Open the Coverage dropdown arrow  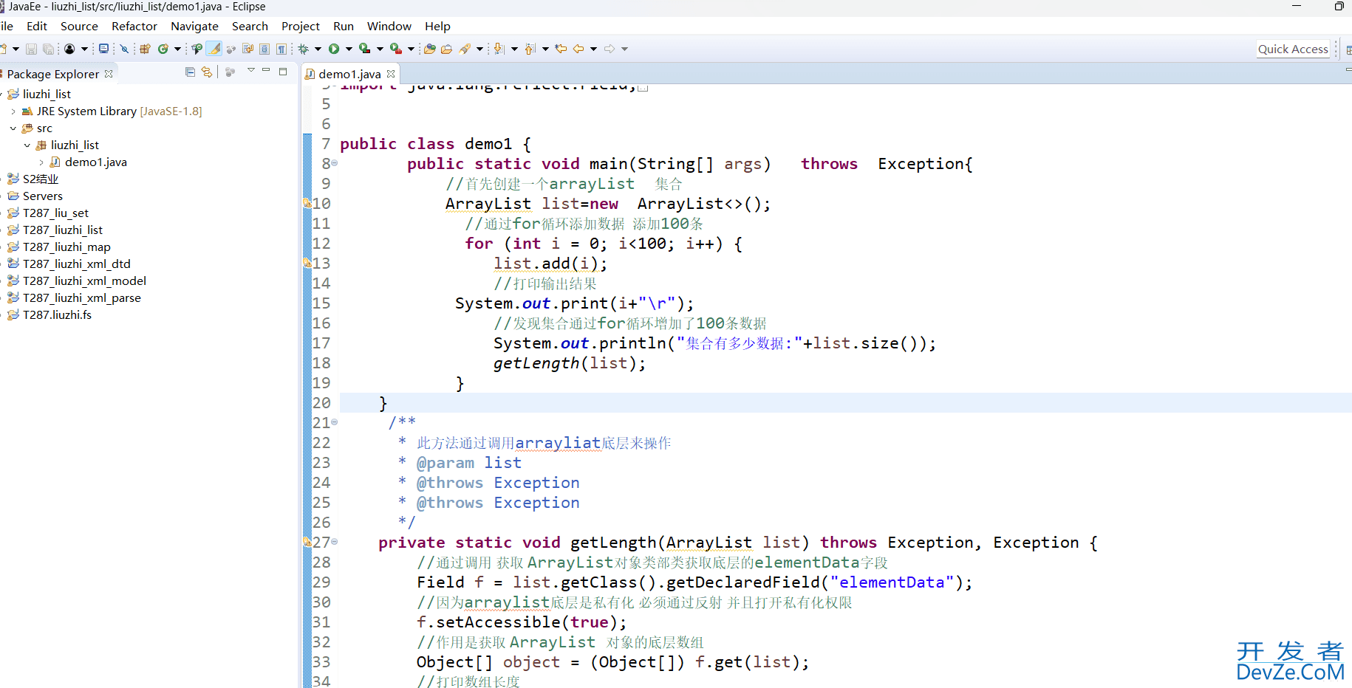pos(380,49)
